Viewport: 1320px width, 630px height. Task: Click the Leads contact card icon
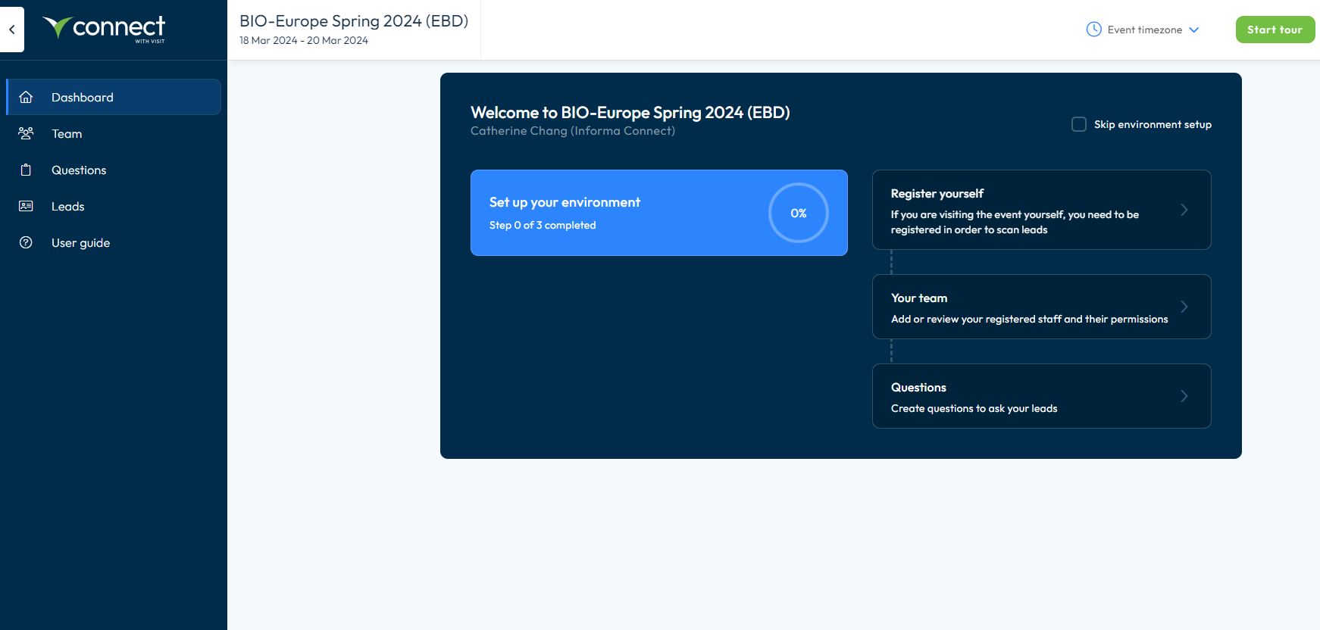tap(26, 206)
